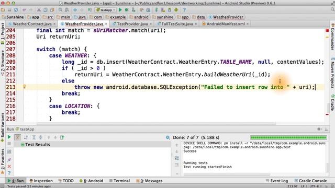
Task: Click the Copy icon in toolbar
Action: point(46,10)
